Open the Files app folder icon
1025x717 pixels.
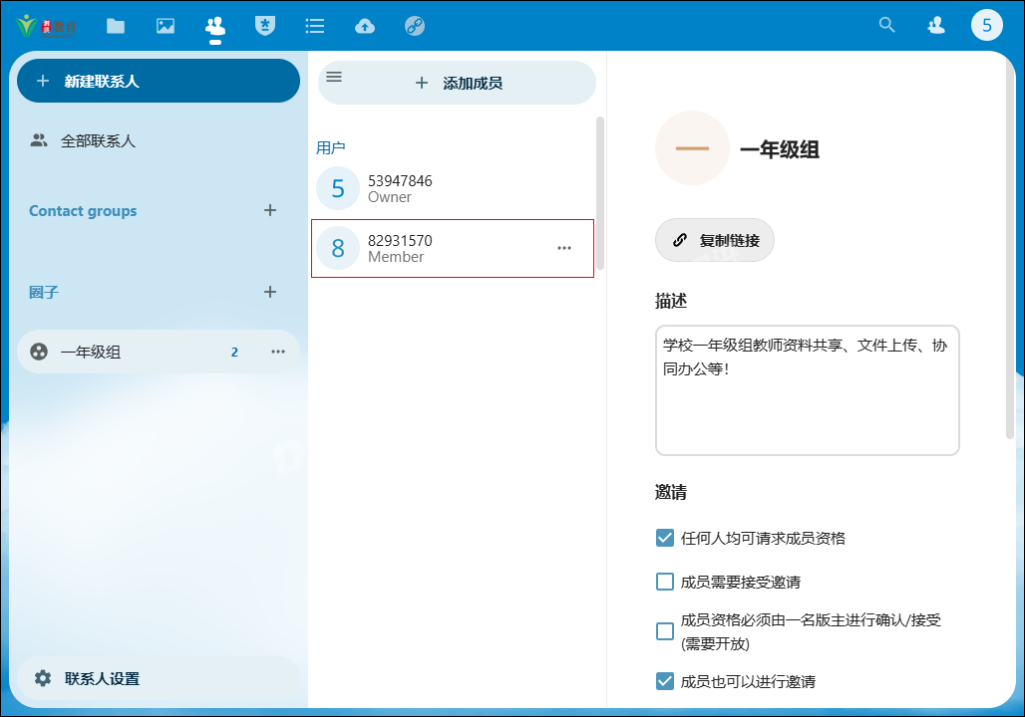(x=116, y=26)
